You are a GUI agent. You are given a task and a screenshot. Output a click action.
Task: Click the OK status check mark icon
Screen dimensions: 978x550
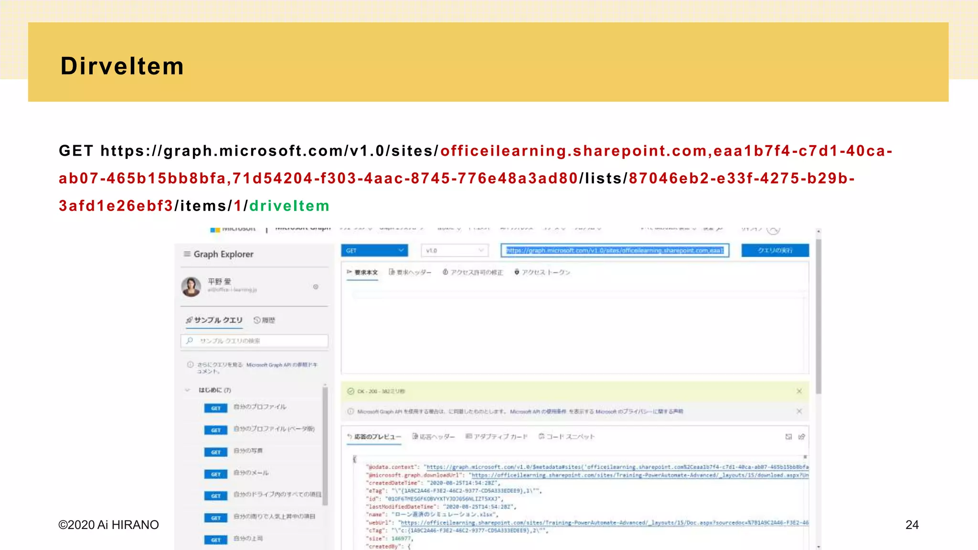click(x=351, y=391)
